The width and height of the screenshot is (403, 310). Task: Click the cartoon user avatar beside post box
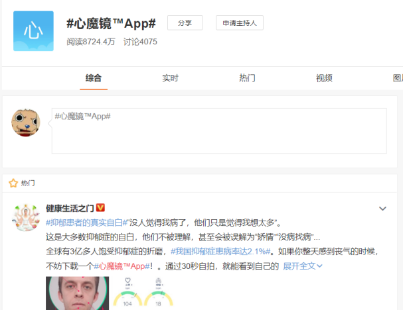pyautogui.click(x=26, y=123)
